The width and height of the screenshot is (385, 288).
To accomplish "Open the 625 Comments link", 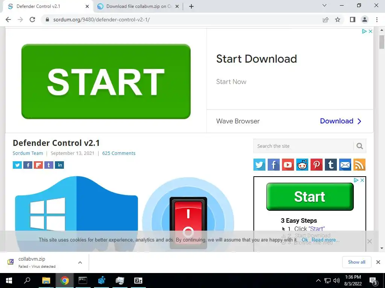I will pos(119,153).
